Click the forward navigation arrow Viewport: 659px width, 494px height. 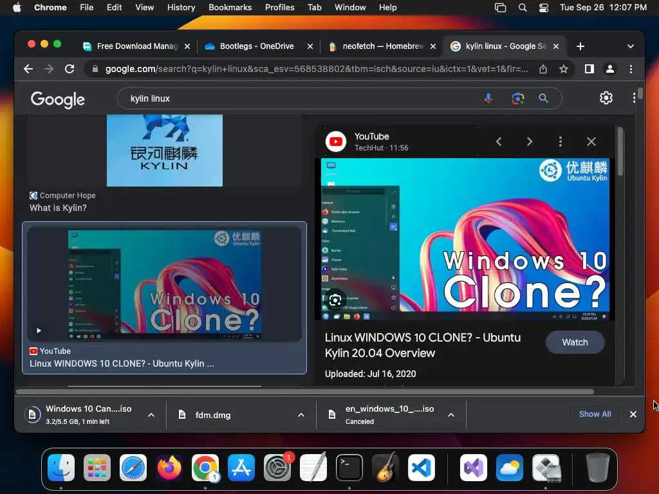coord(49,69)
